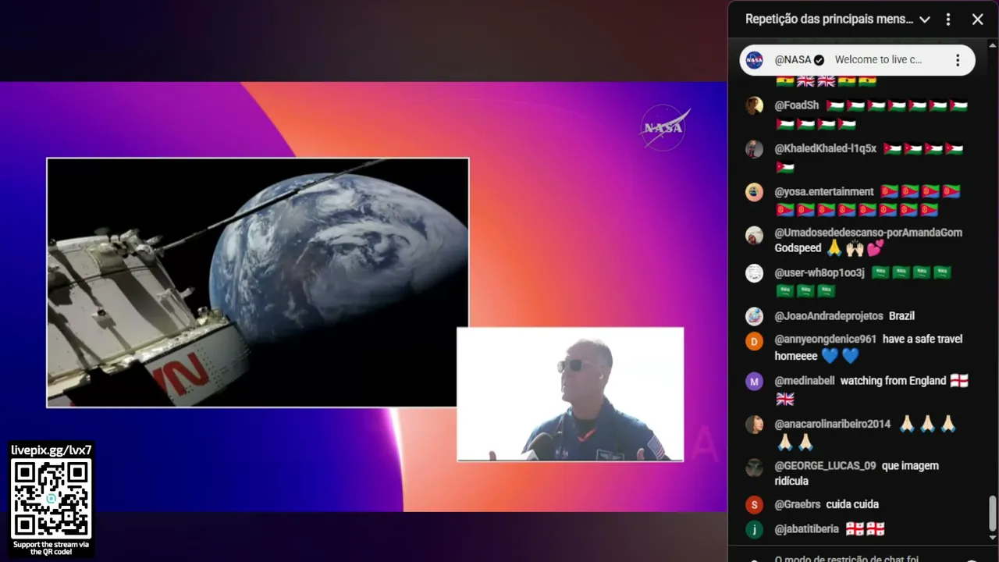This screenshot has width=999, height=562.
Task: Click the 'Support the stream via the QR code!' caption
Action: [52, 548]
